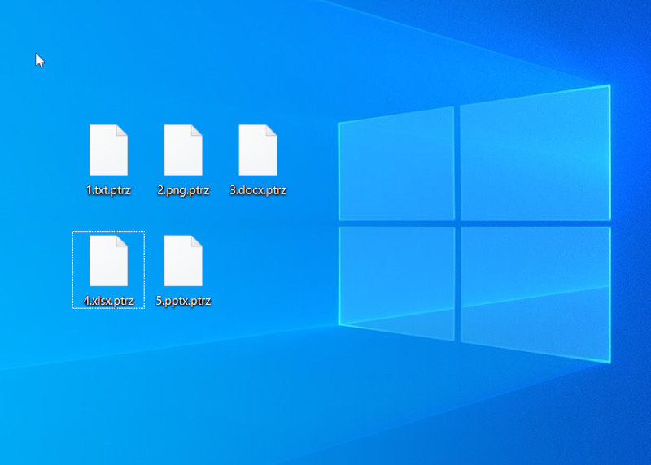Screen dimensions: 651x465
Task: Click the "4.xlsx.ptrz" filename label
Action: point(108,301)
